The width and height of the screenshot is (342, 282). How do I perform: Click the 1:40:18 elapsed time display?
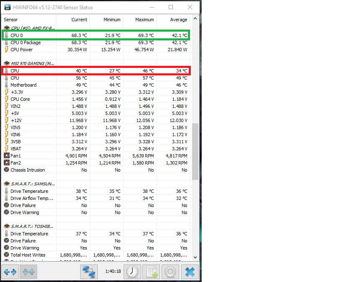[113, 271]
